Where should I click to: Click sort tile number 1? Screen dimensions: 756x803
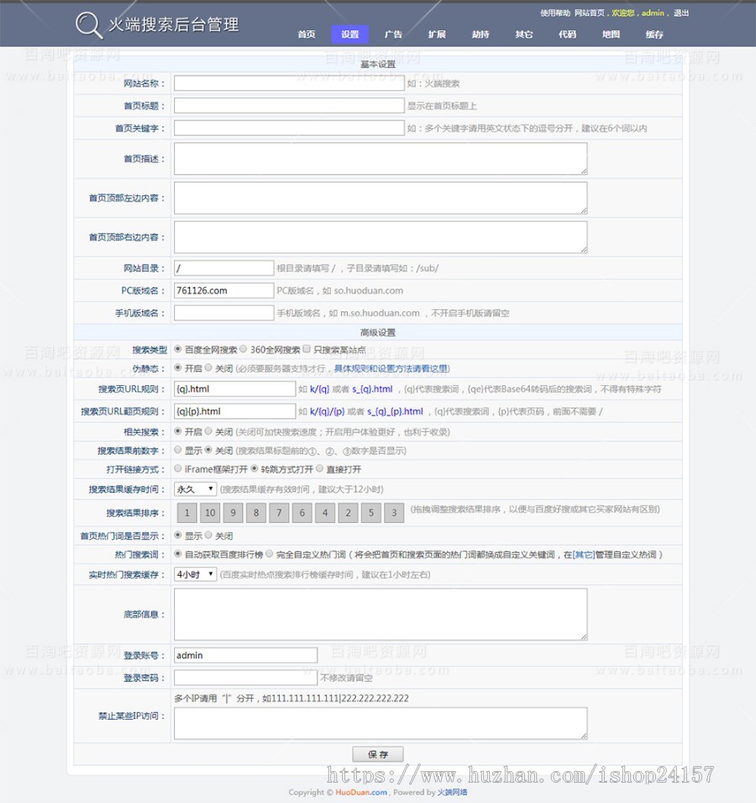click(x=187, y=513)
